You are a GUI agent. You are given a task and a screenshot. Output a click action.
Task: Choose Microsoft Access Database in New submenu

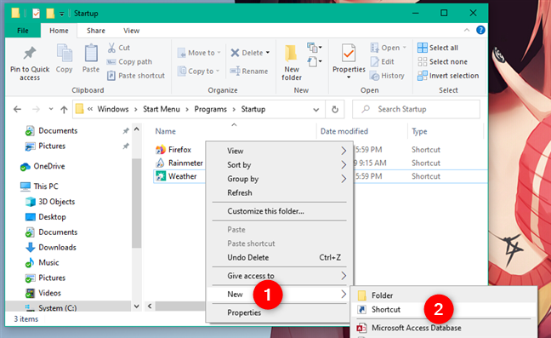444,328
